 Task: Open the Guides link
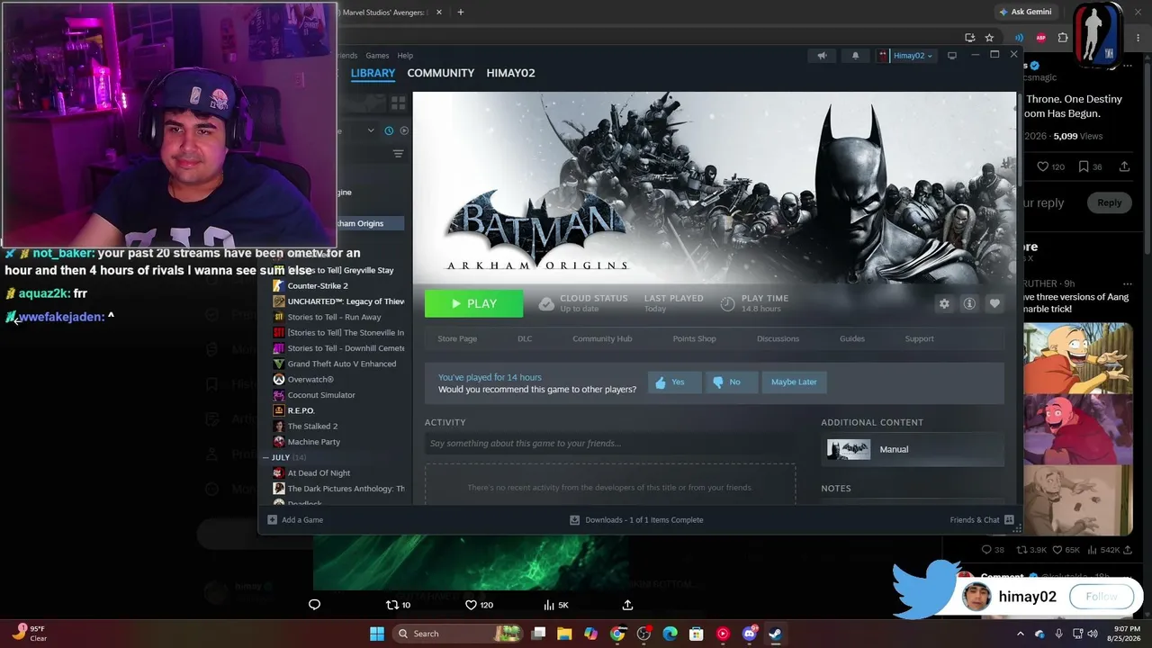pos(852,338)
